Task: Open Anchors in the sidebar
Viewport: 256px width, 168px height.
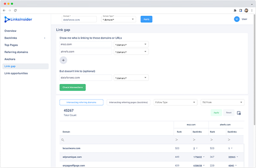Action: tap(10, 59)
